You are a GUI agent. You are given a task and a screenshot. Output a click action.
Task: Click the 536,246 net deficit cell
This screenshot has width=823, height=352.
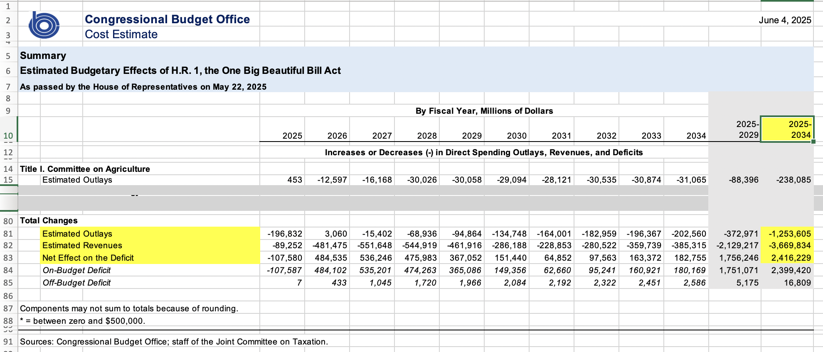click(x=372, y=258)
